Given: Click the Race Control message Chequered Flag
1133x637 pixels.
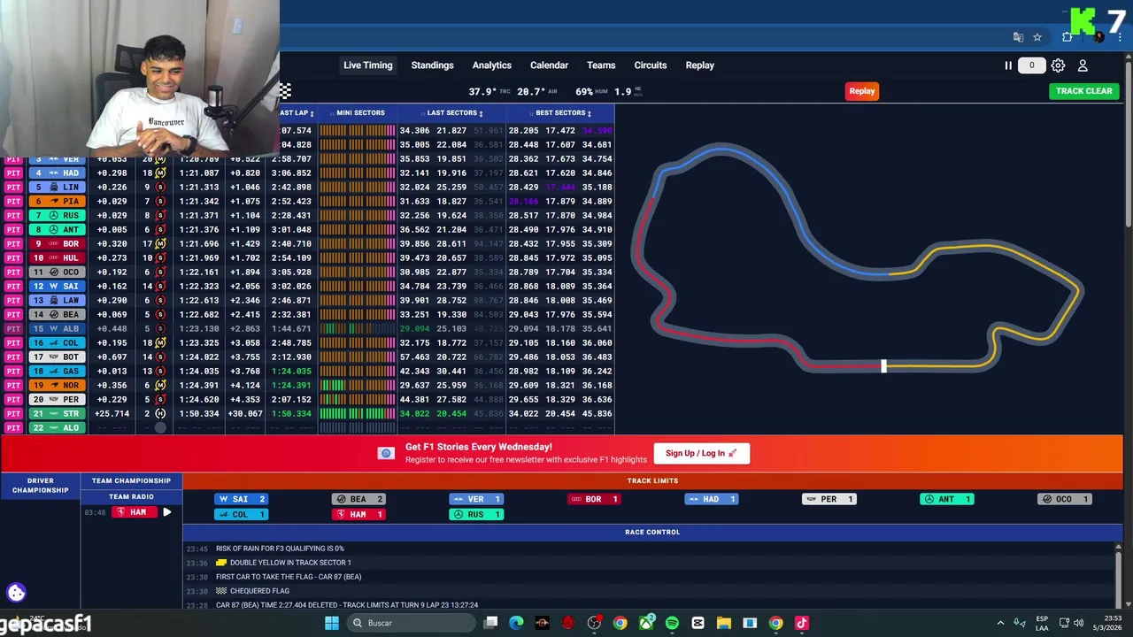Looking at the screenshot, I should point(259,591).
